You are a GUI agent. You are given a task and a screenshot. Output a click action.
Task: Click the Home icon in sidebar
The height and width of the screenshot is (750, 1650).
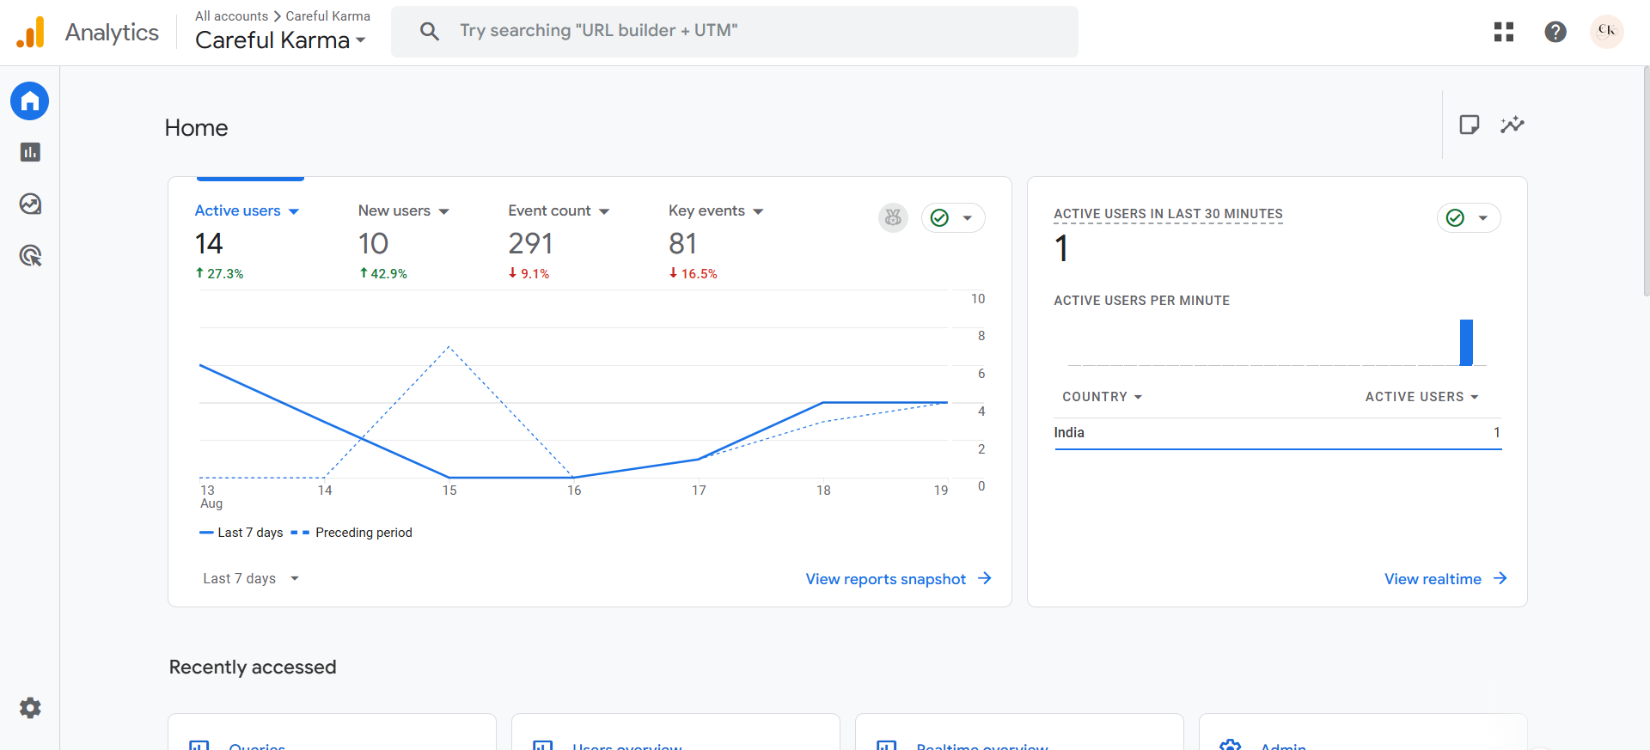(x=30, y=101)
